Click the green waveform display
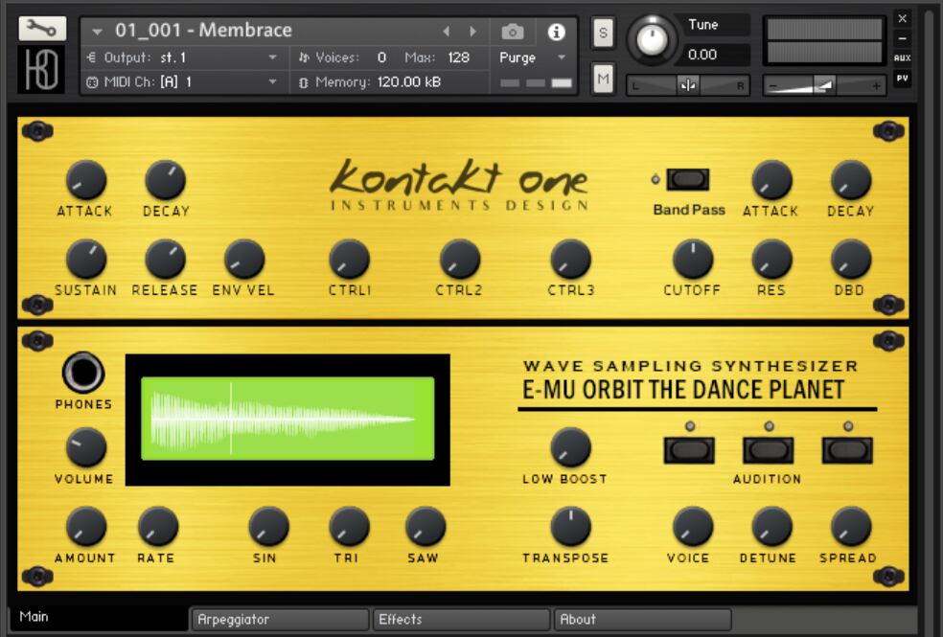The height and width of the screenshot is (637, 943). click(287, 419)
